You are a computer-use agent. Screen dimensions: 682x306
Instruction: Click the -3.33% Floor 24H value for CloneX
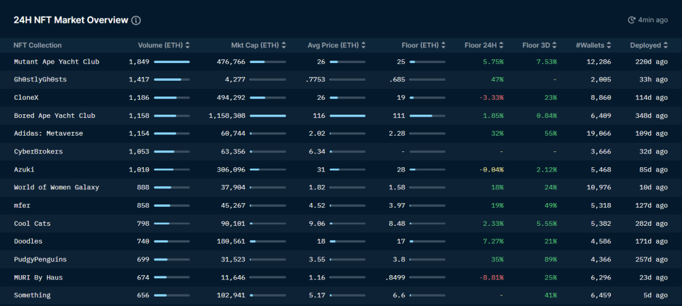[491, 97]
